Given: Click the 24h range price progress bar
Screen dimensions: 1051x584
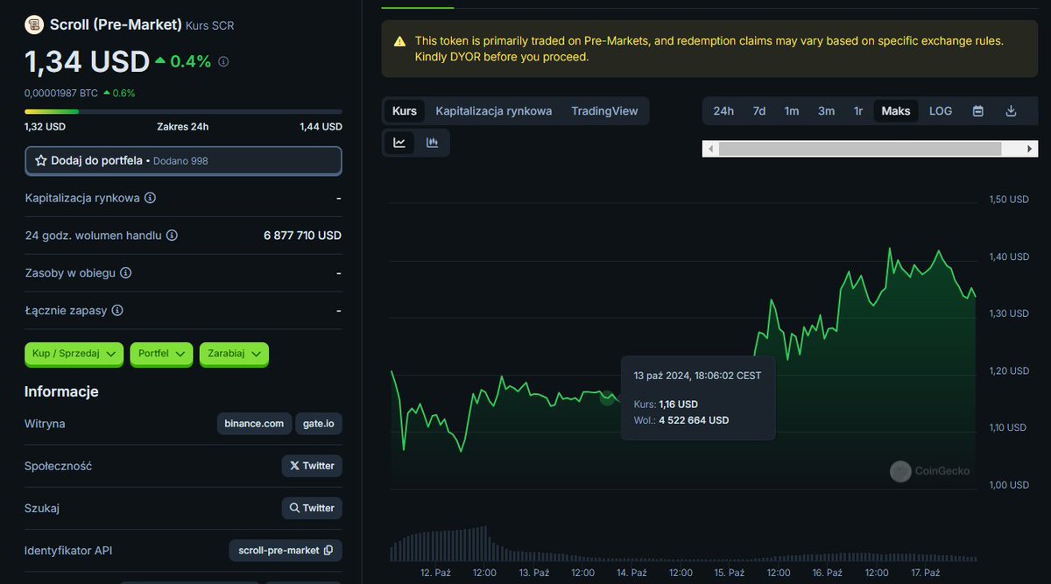Looking at the screenshot, I should [183, 112].
